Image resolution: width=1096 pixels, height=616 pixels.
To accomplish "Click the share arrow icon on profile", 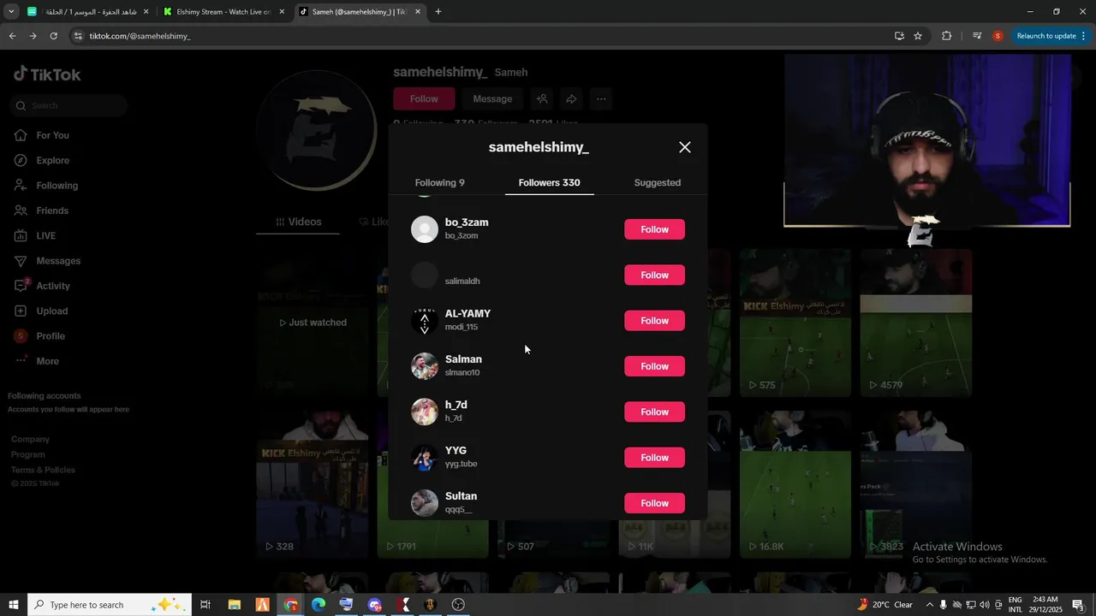I will point(571,99).
